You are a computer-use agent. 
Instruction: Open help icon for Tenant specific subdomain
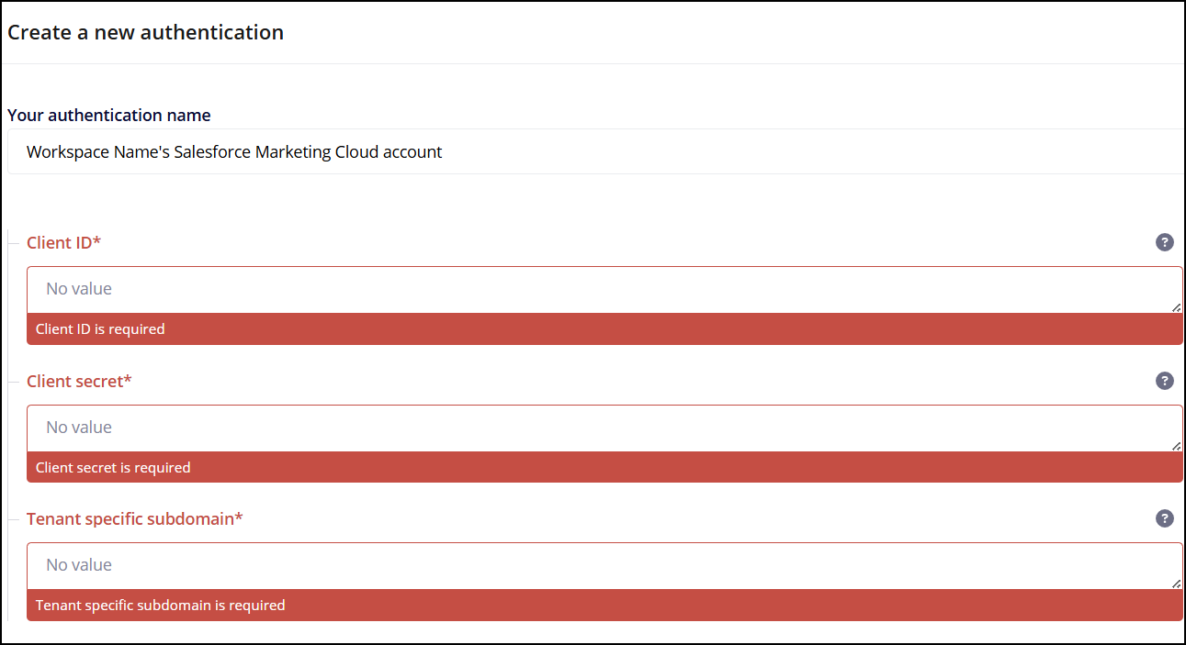(x=1164, y=518)
